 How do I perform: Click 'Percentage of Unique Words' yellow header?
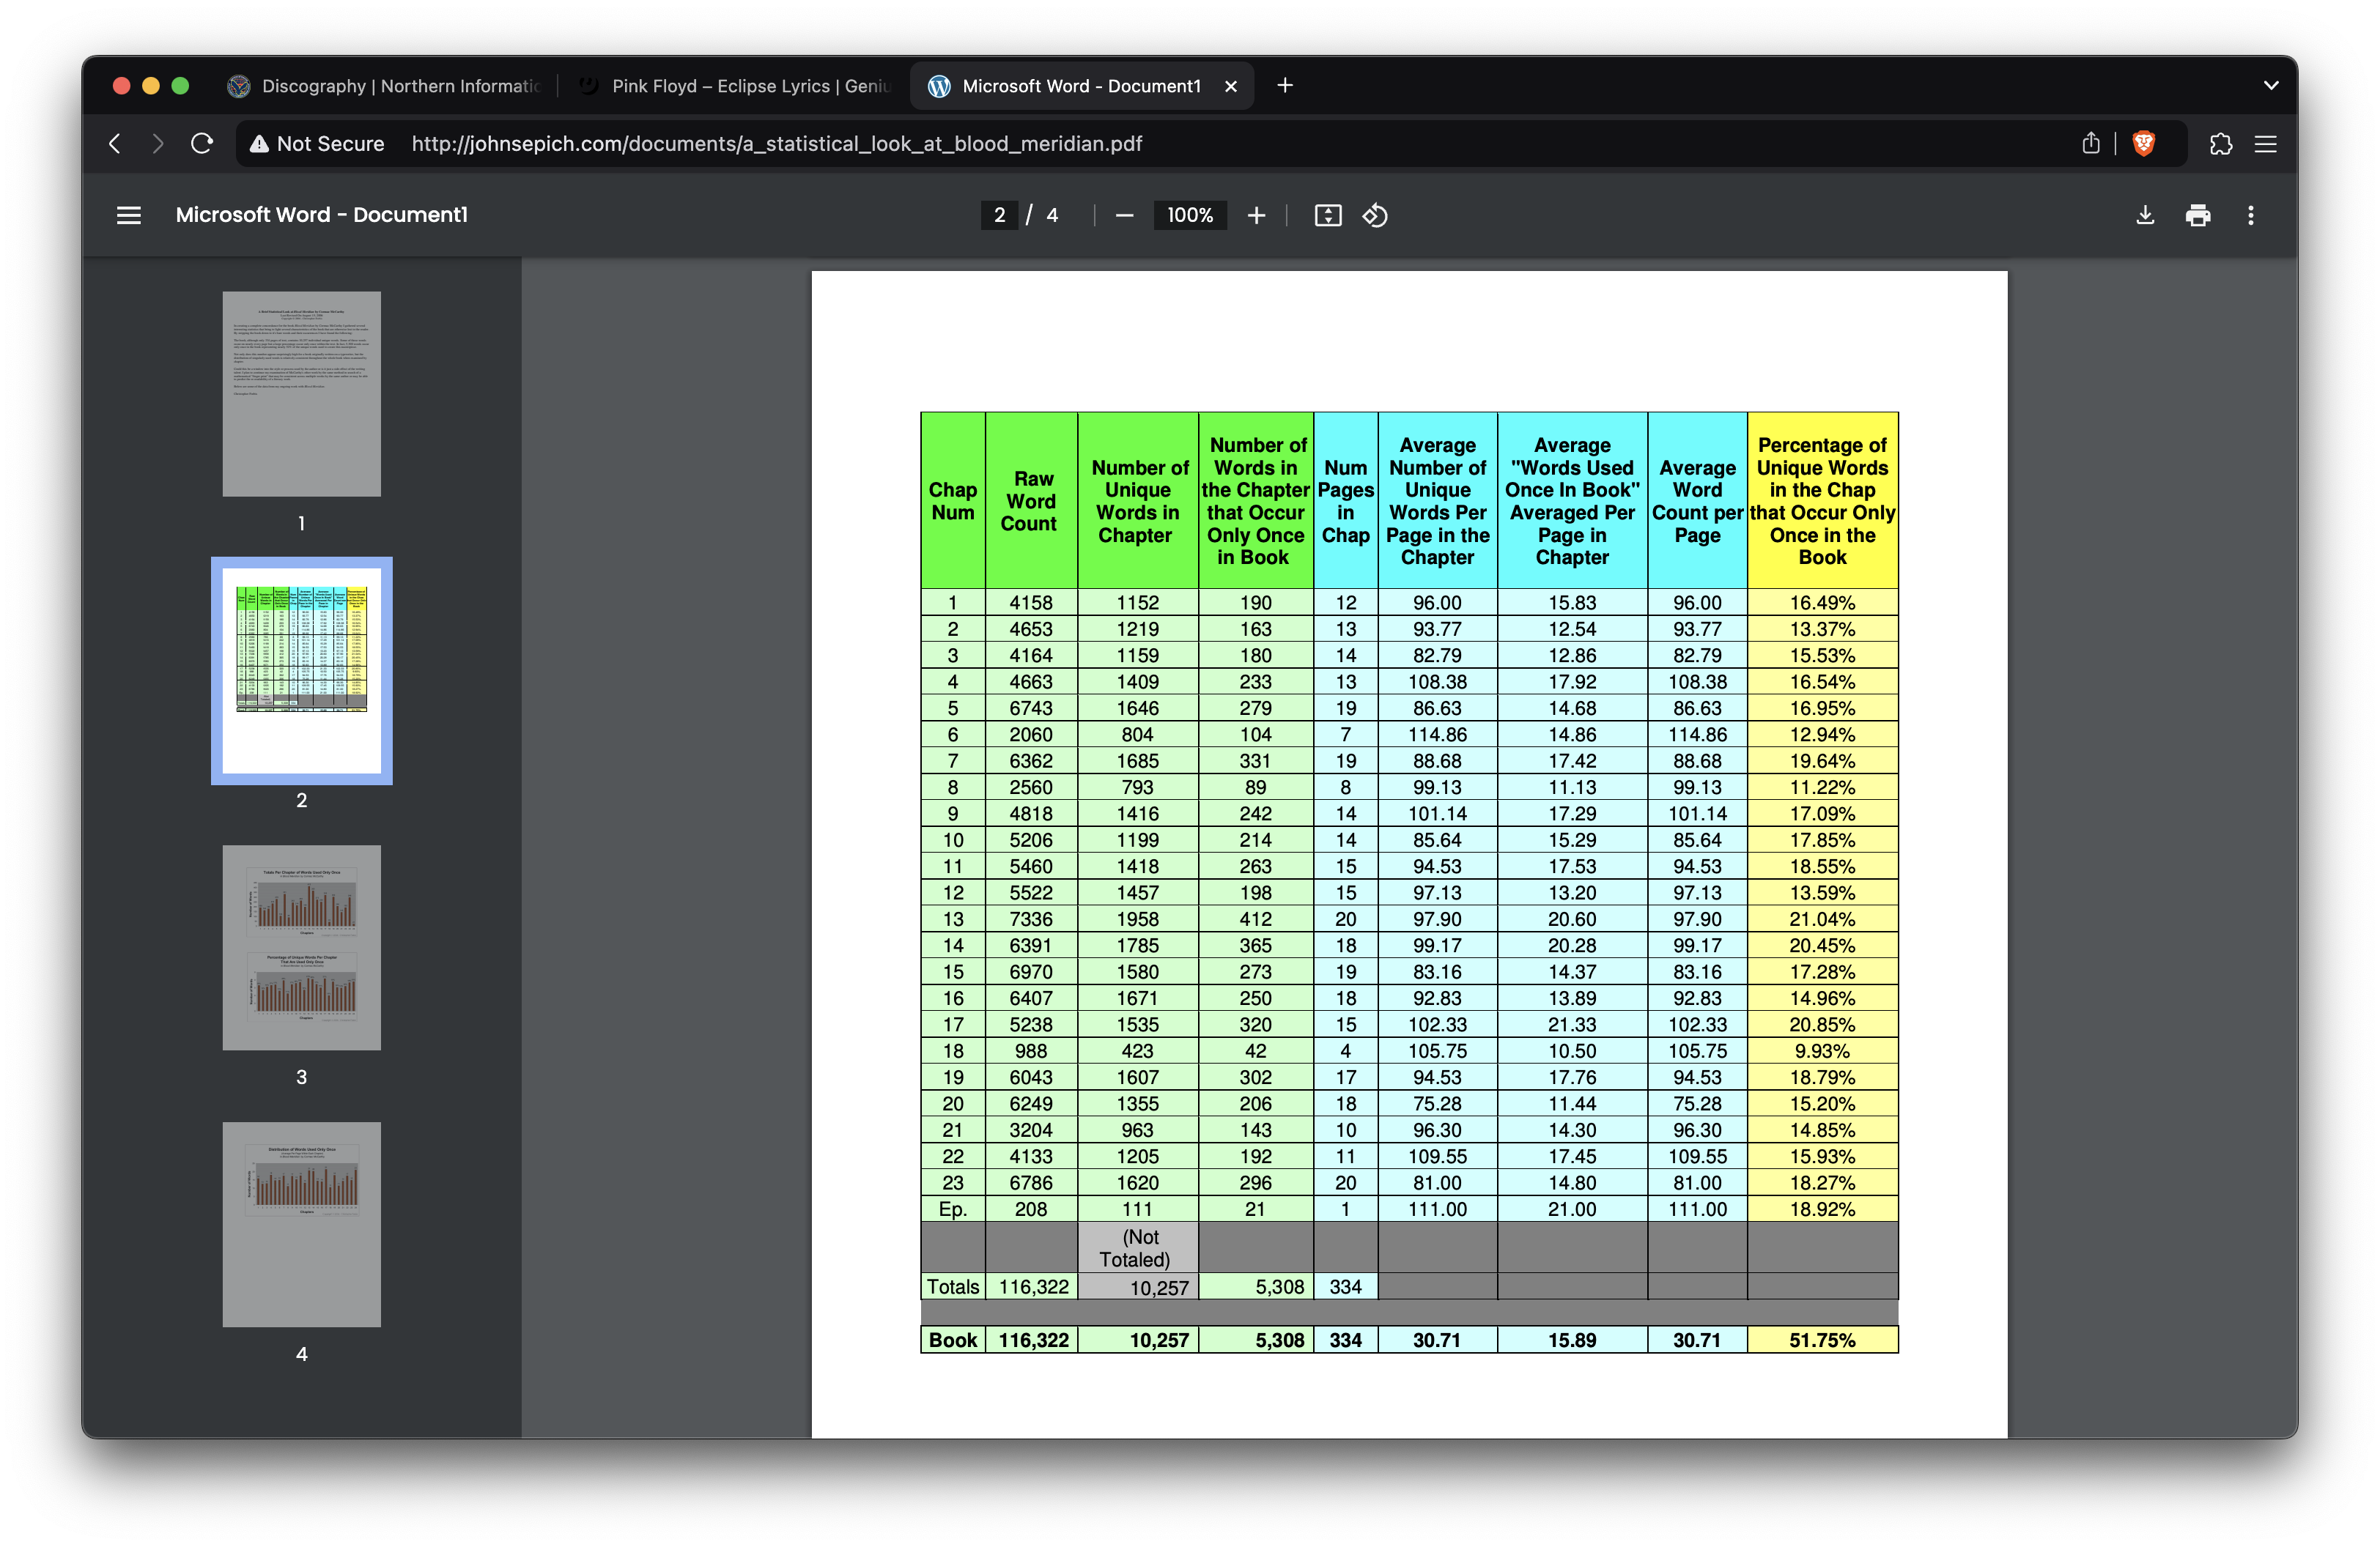[x=1822, y=501]
